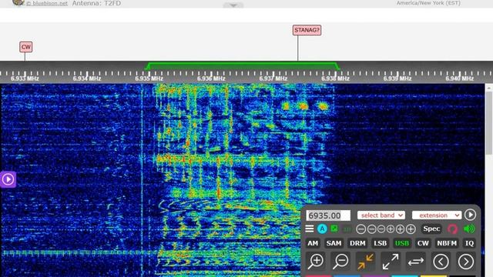Select NBFM mode
This screenshot has width=493, height=277.
point(447,243)
